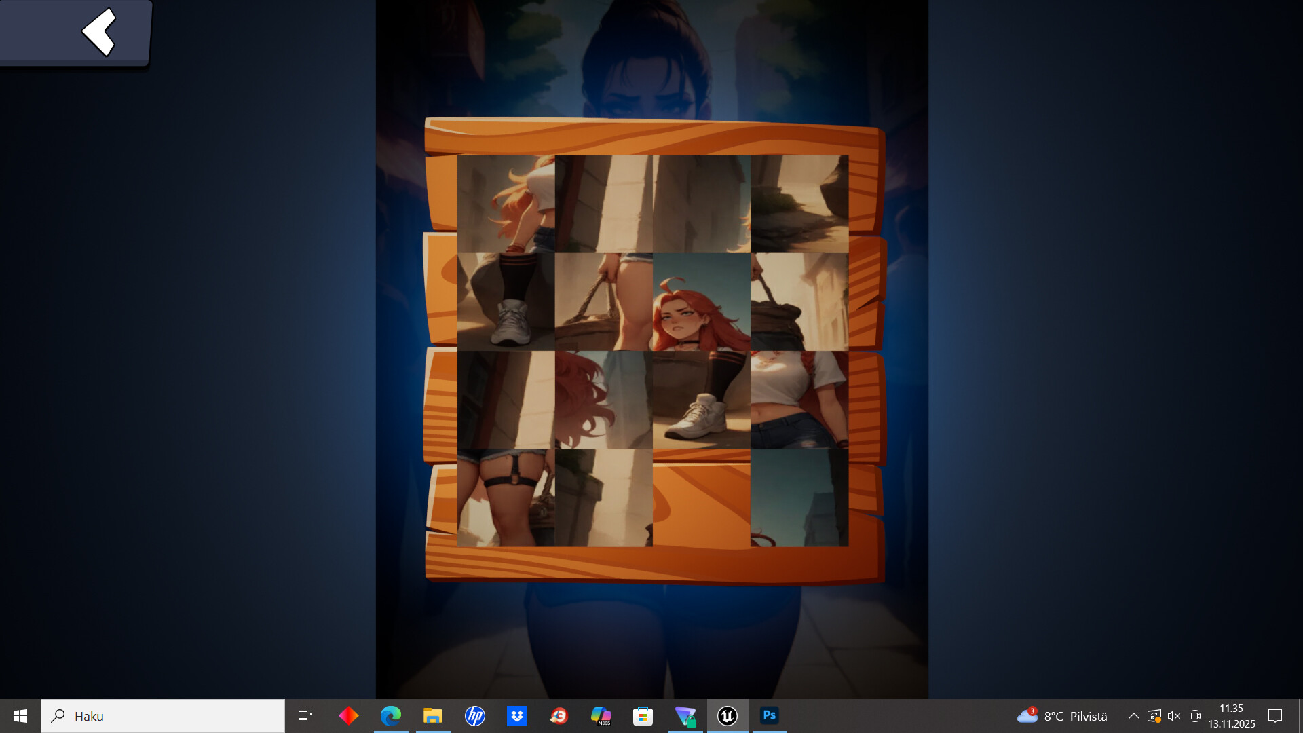The height and width of the screenshot is (733, 1303).
Task: Launch the red diamond app on the taskbar
Action: tap(349, 715)
